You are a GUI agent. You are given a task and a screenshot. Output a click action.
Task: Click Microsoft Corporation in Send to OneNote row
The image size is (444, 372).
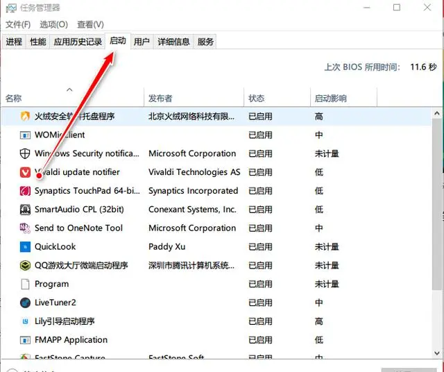(x=192, y=228)
